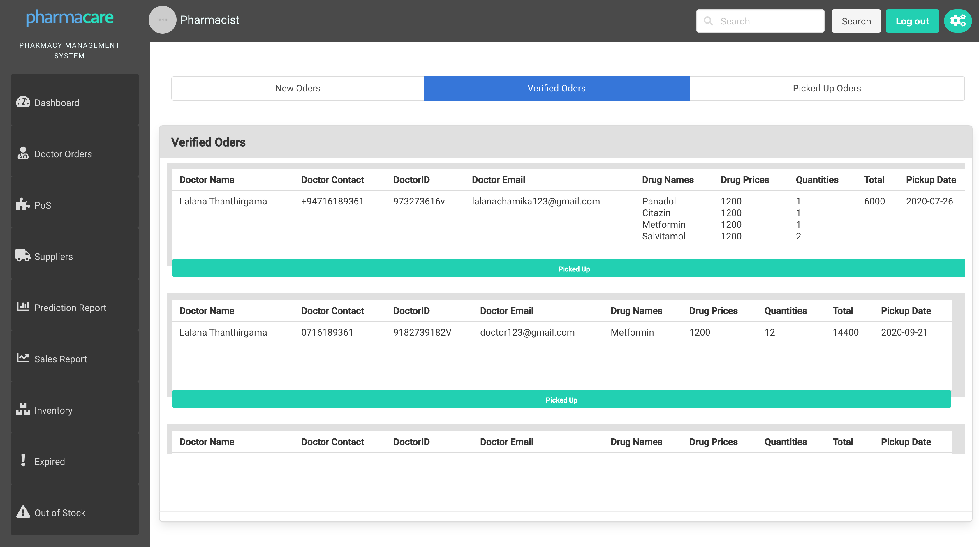
Task: Click the Dashboard gauge icon
Action: [23, 102]
